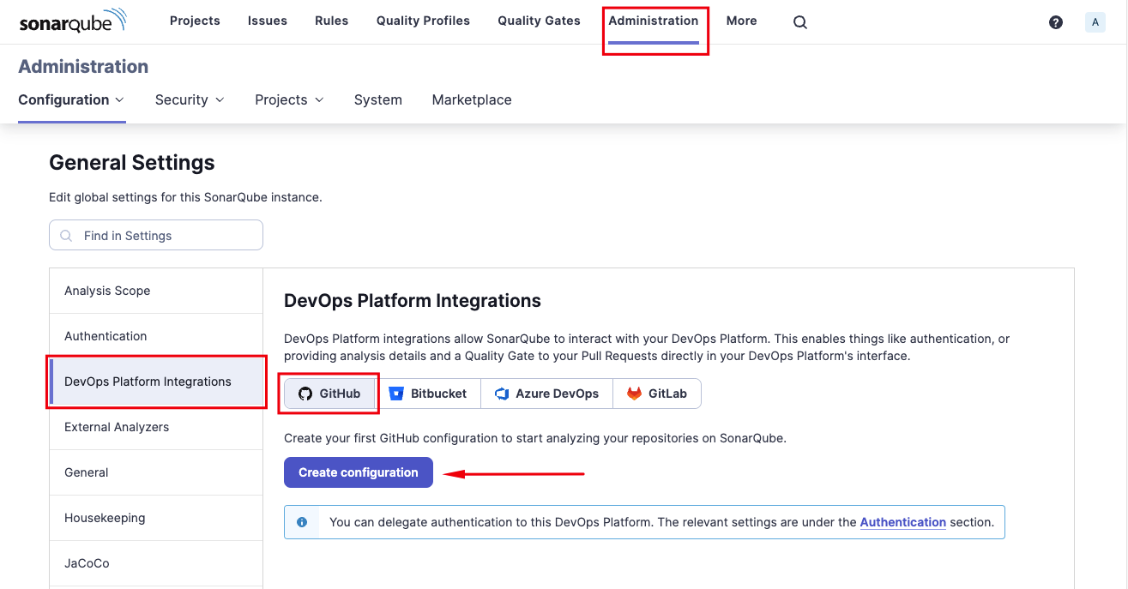Select the GitHub integration tab
This screenshot has height=589, width=1128.
[329, 394]
